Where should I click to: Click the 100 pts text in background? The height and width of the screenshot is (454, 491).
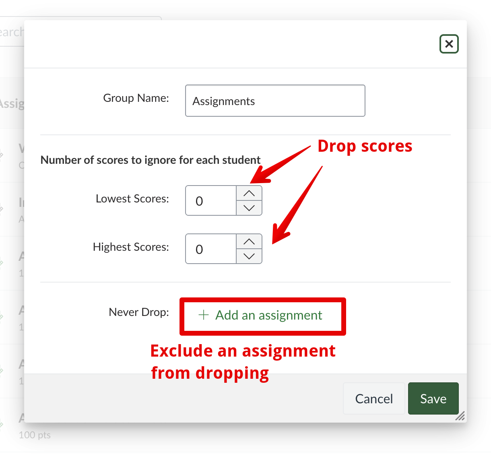point(35,435)
